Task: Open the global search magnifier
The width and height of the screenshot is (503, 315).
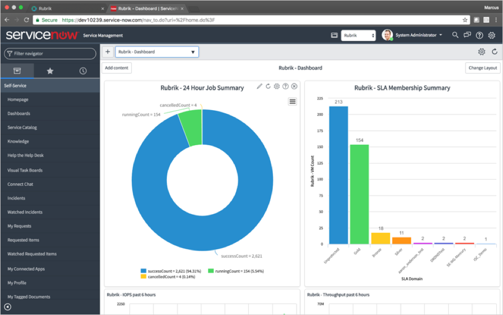Action: pyautogui.click(x=455, y=35)
